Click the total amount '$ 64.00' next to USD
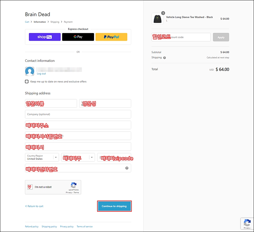The image size is (254, 232). [x=222, y=69]
